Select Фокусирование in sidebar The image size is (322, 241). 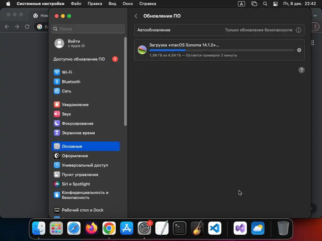(x=86, y=123)
